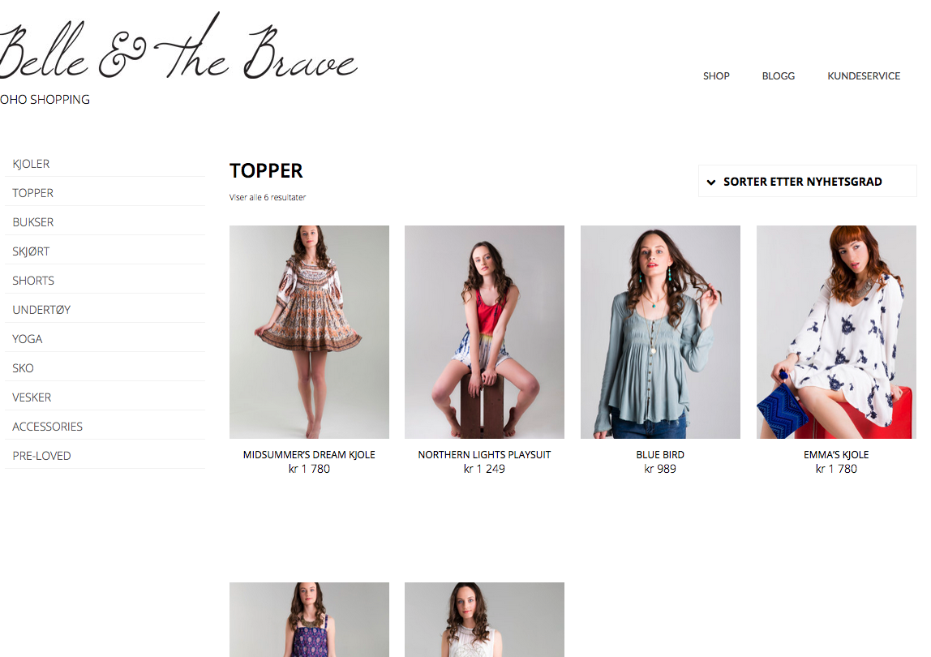Open the Emma's Kjole product picture

836,332
